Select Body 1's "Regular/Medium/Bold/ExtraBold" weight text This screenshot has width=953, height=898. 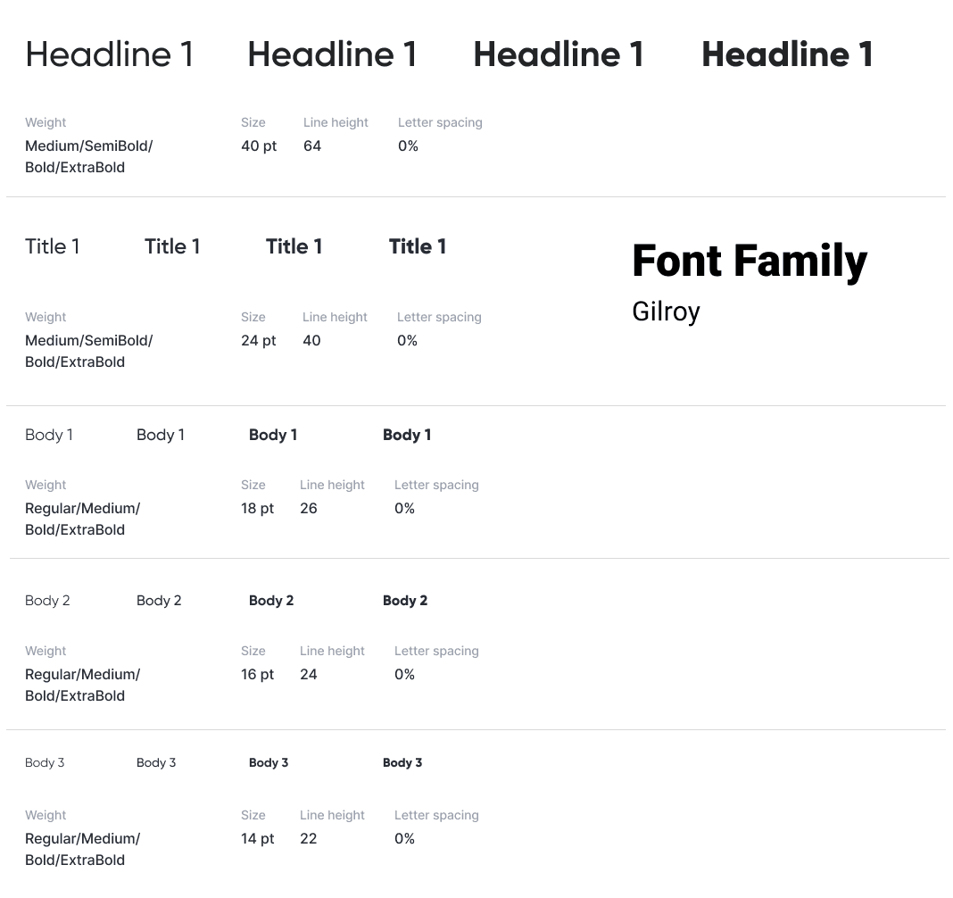[83, 520]
